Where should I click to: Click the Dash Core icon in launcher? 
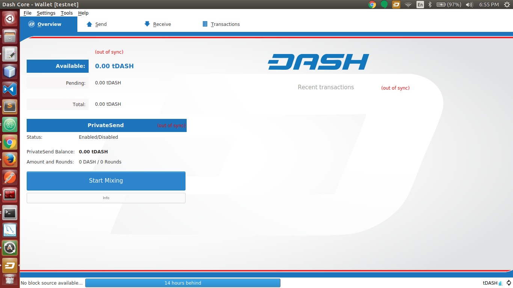click(x=10, y=265)
